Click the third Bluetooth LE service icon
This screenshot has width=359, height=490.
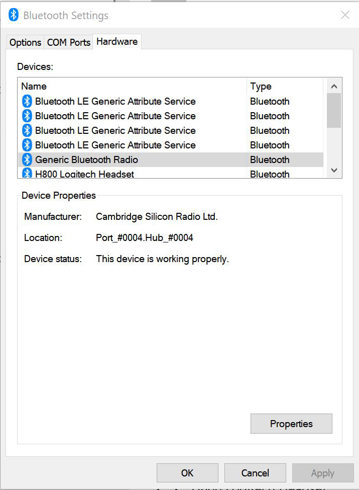[x=27, y=130]
